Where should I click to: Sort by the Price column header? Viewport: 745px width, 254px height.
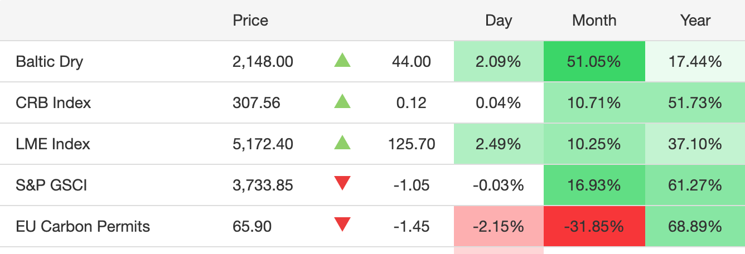coord(250,21)
